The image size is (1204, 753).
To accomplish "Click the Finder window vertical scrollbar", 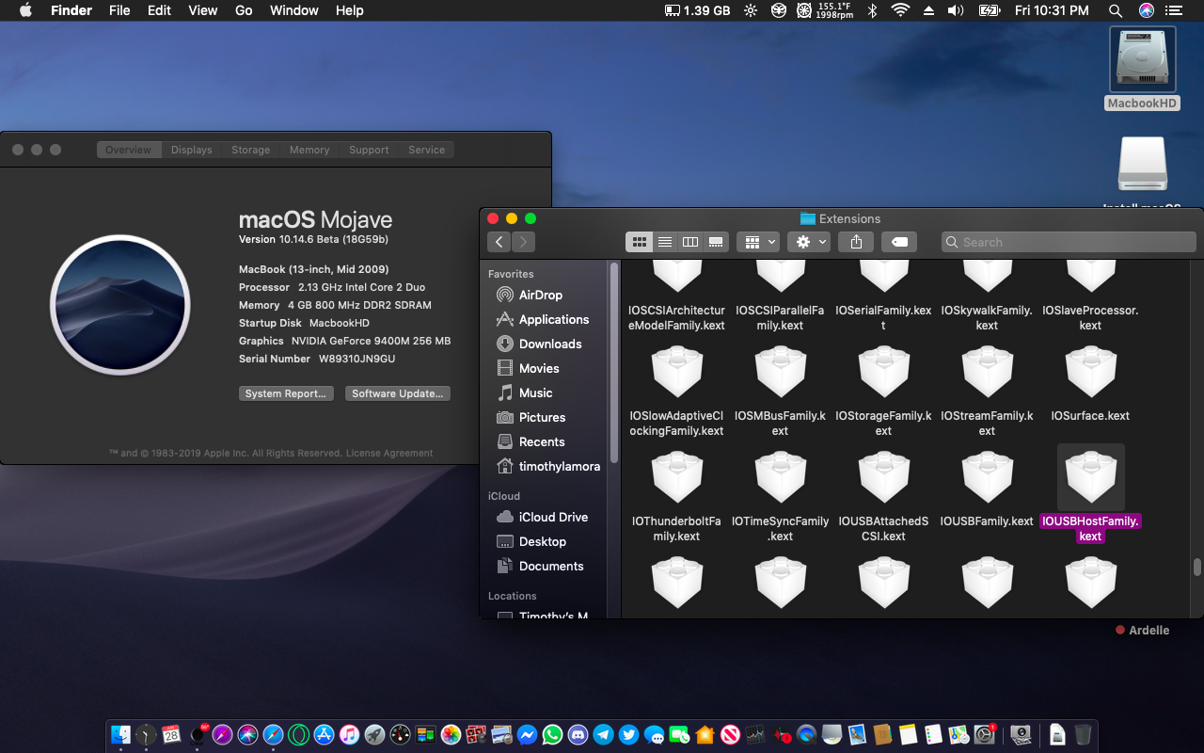I will pyautogui.click(x=1197, y=567).
